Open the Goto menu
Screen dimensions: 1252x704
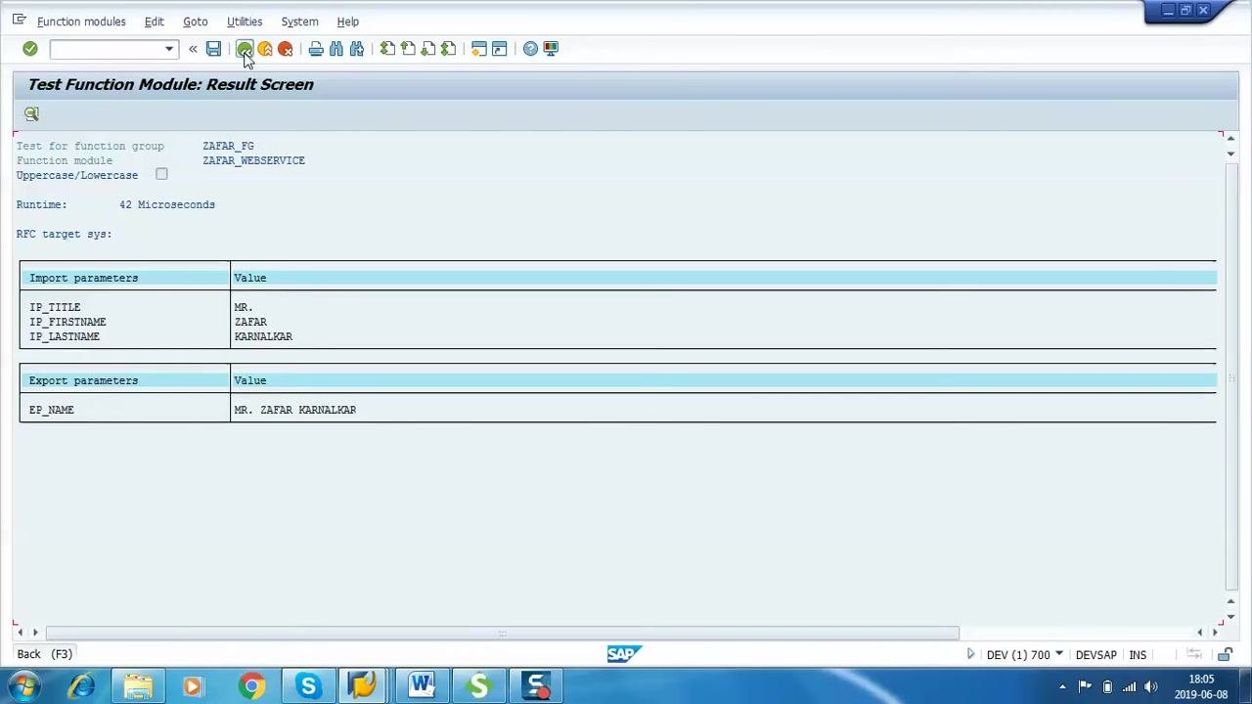tap(195, 22)
